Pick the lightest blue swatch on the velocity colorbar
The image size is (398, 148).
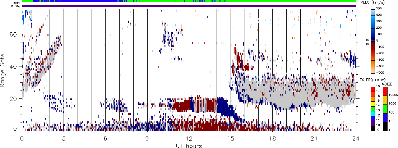(373, 13)
